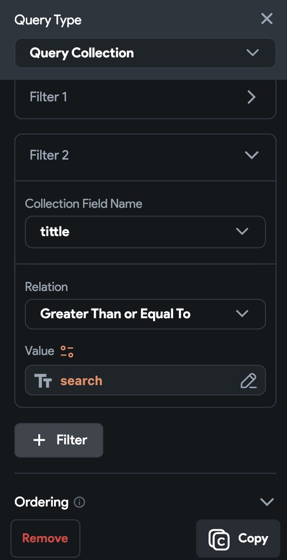Click the Ordering section label
Image resolution: width=287 pixels, height=560 pixels.
coord(42,502)
